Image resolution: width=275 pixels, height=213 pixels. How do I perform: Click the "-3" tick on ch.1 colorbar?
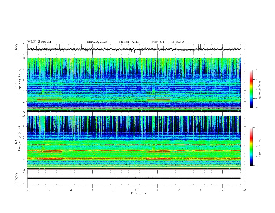[256, 70]
